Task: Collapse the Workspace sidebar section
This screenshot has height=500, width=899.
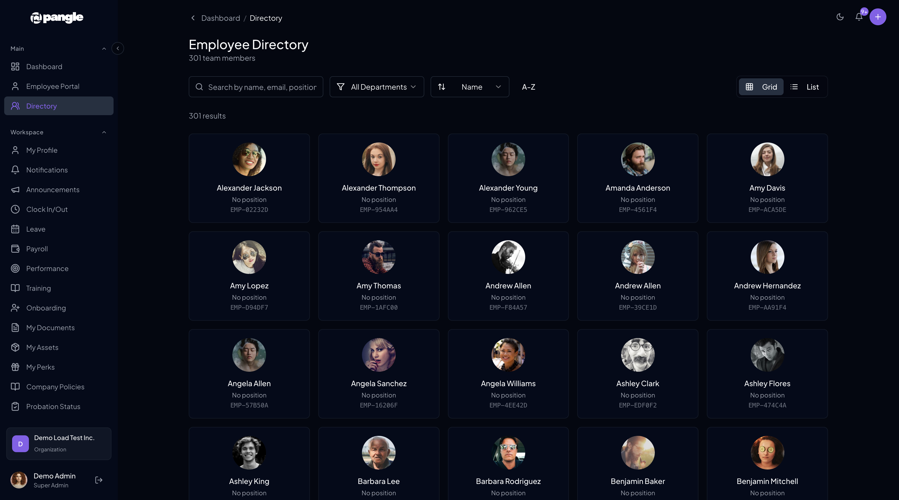Action: (104, 132)
